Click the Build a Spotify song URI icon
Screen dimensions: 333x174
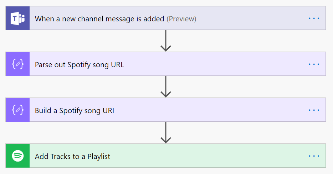pyautogui.click(x=18, y=110)
